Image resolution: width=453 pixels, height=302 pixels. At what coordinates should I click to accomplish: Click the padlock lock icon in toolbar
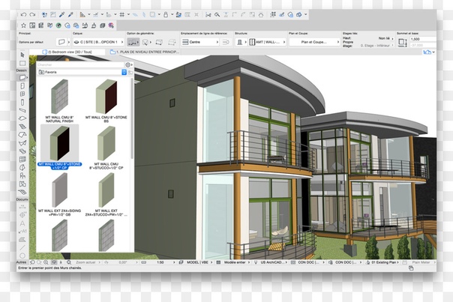tap(166, 14)
